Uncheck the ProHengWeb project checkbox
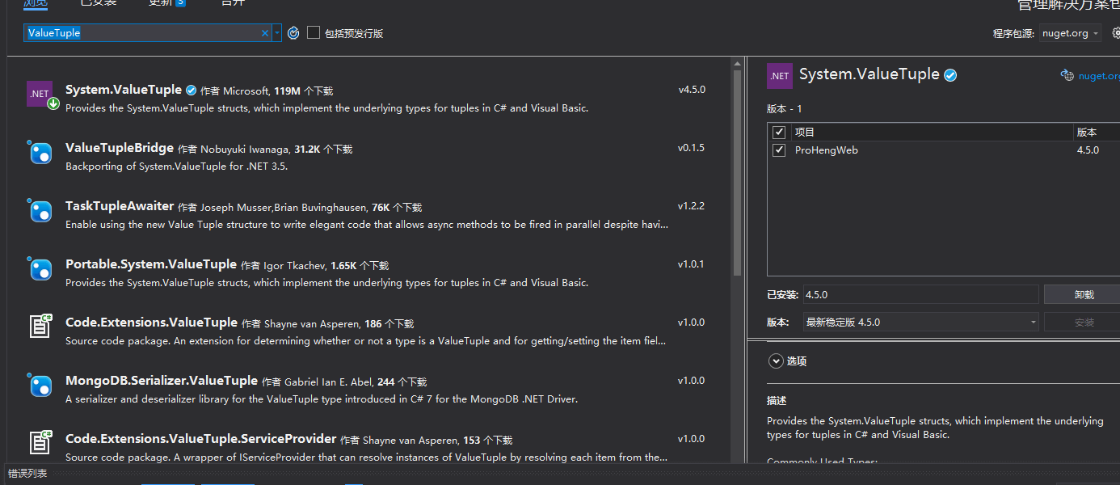 [779, 150]
